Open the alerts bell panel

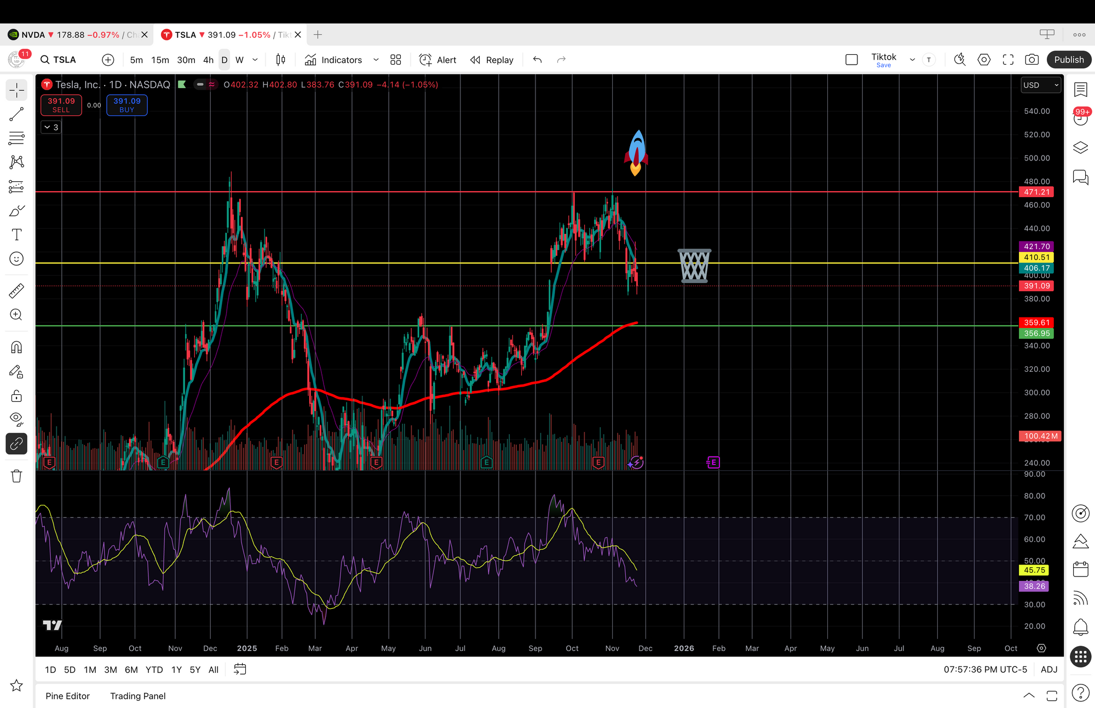point(1080,626)
